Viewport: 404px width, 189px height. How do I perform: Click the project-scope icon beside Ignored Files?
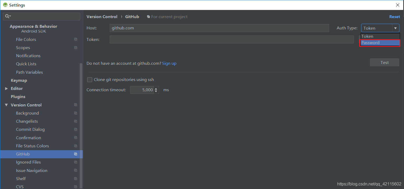click(76, 162)
